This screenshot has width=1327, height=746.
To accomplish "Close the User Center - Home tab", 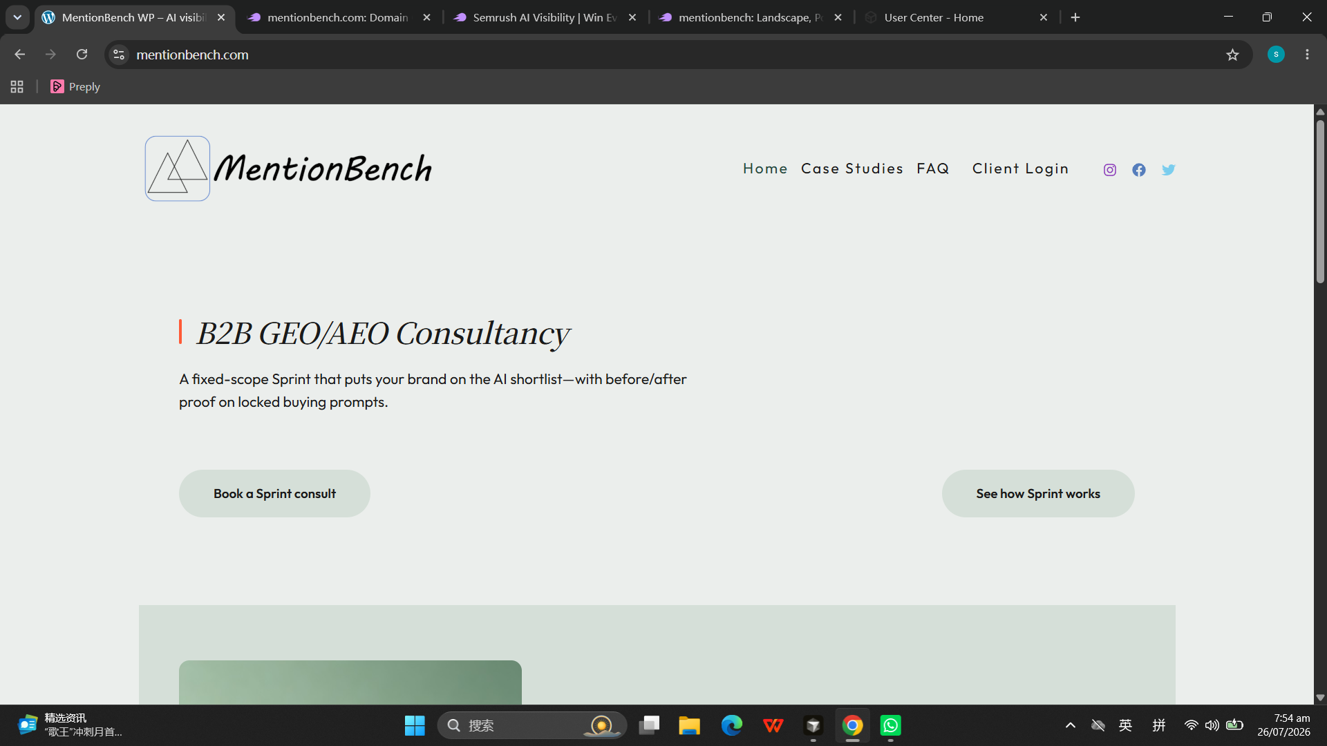I will (x=1044, y=17).
